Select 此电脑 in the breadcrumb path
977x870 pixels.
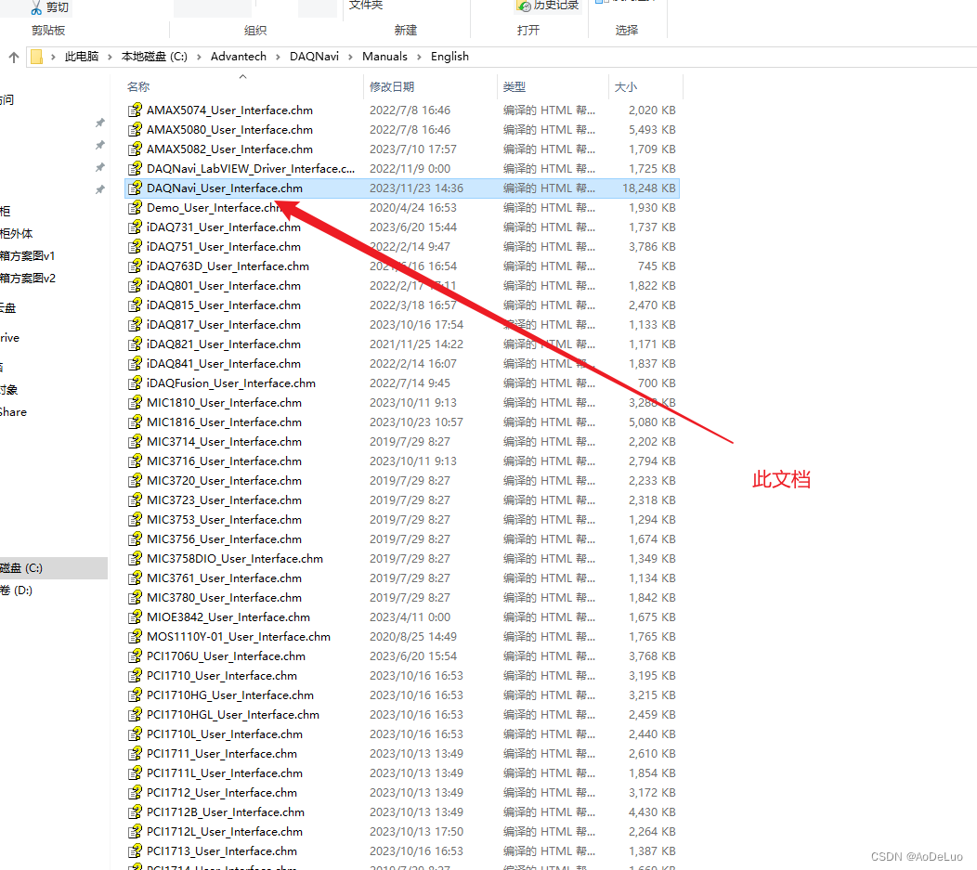[x=82, y=57]
